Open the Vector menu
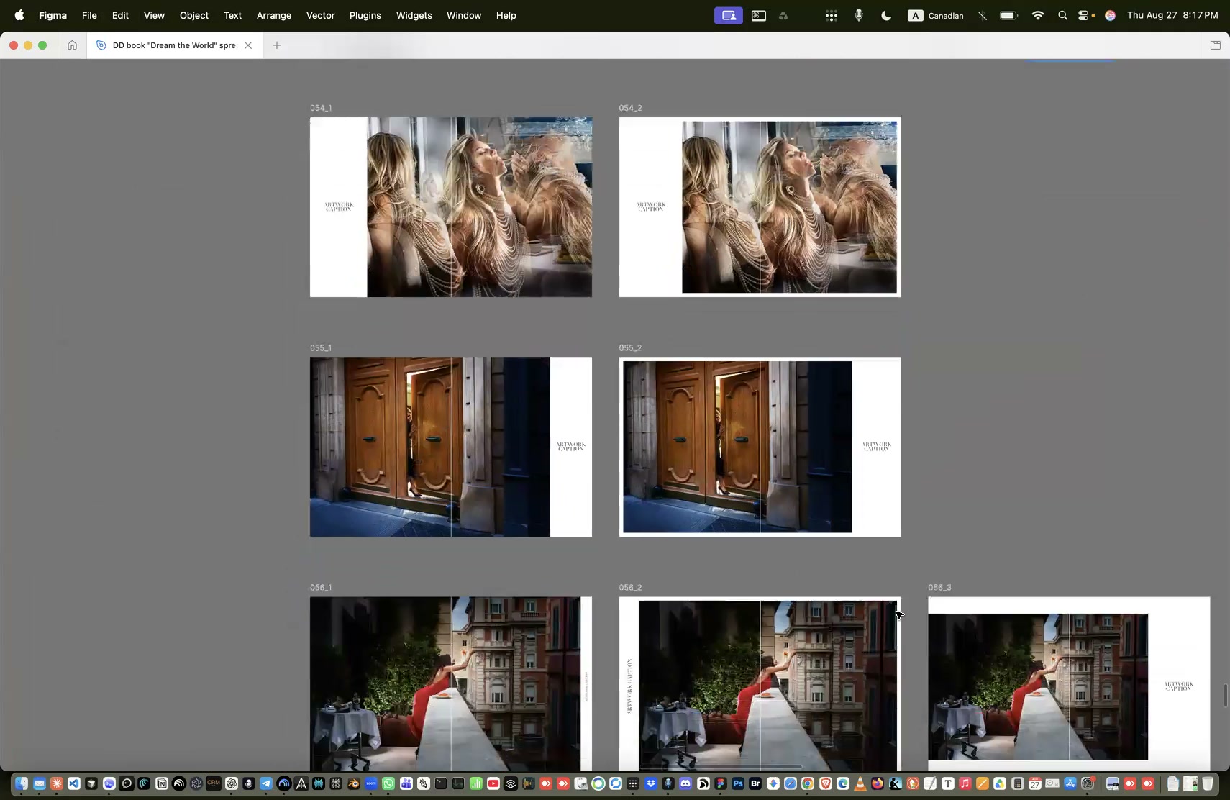1230x800 pixels. [321, 15]
